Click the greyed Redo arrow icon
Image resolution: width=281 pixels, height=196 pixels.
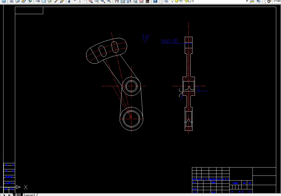(x=80, y=1)
